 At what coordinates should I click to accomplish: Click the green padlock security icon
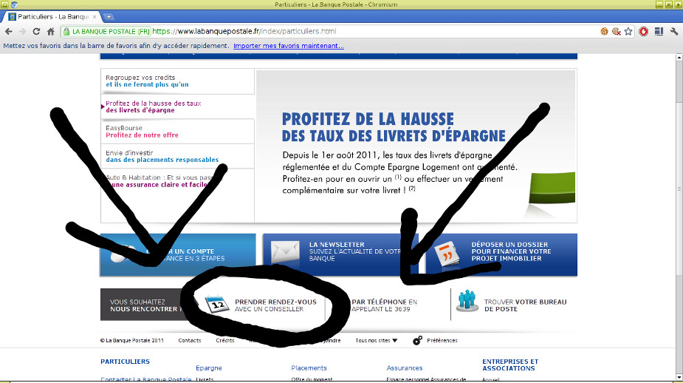66,31
